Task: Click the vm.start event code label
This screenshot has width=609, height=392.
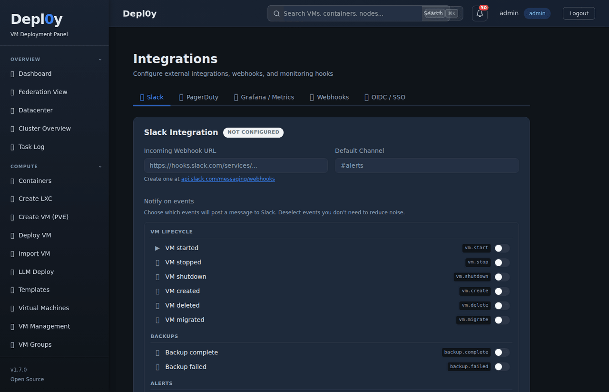Action: click(476, 248)
